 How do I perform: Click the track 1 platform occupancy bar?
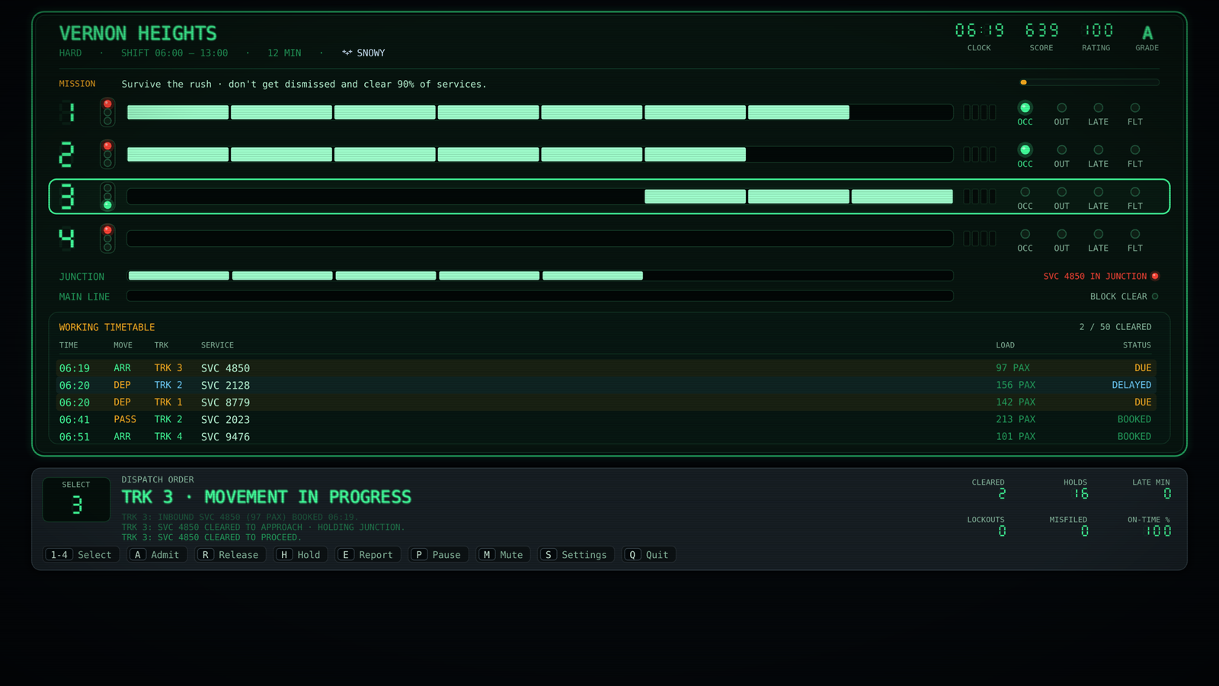(x=540, y=112)
